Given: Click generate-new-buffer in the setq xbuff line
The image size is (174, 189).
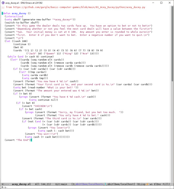Looking at the screenshot, I should [x=37, y=19].
